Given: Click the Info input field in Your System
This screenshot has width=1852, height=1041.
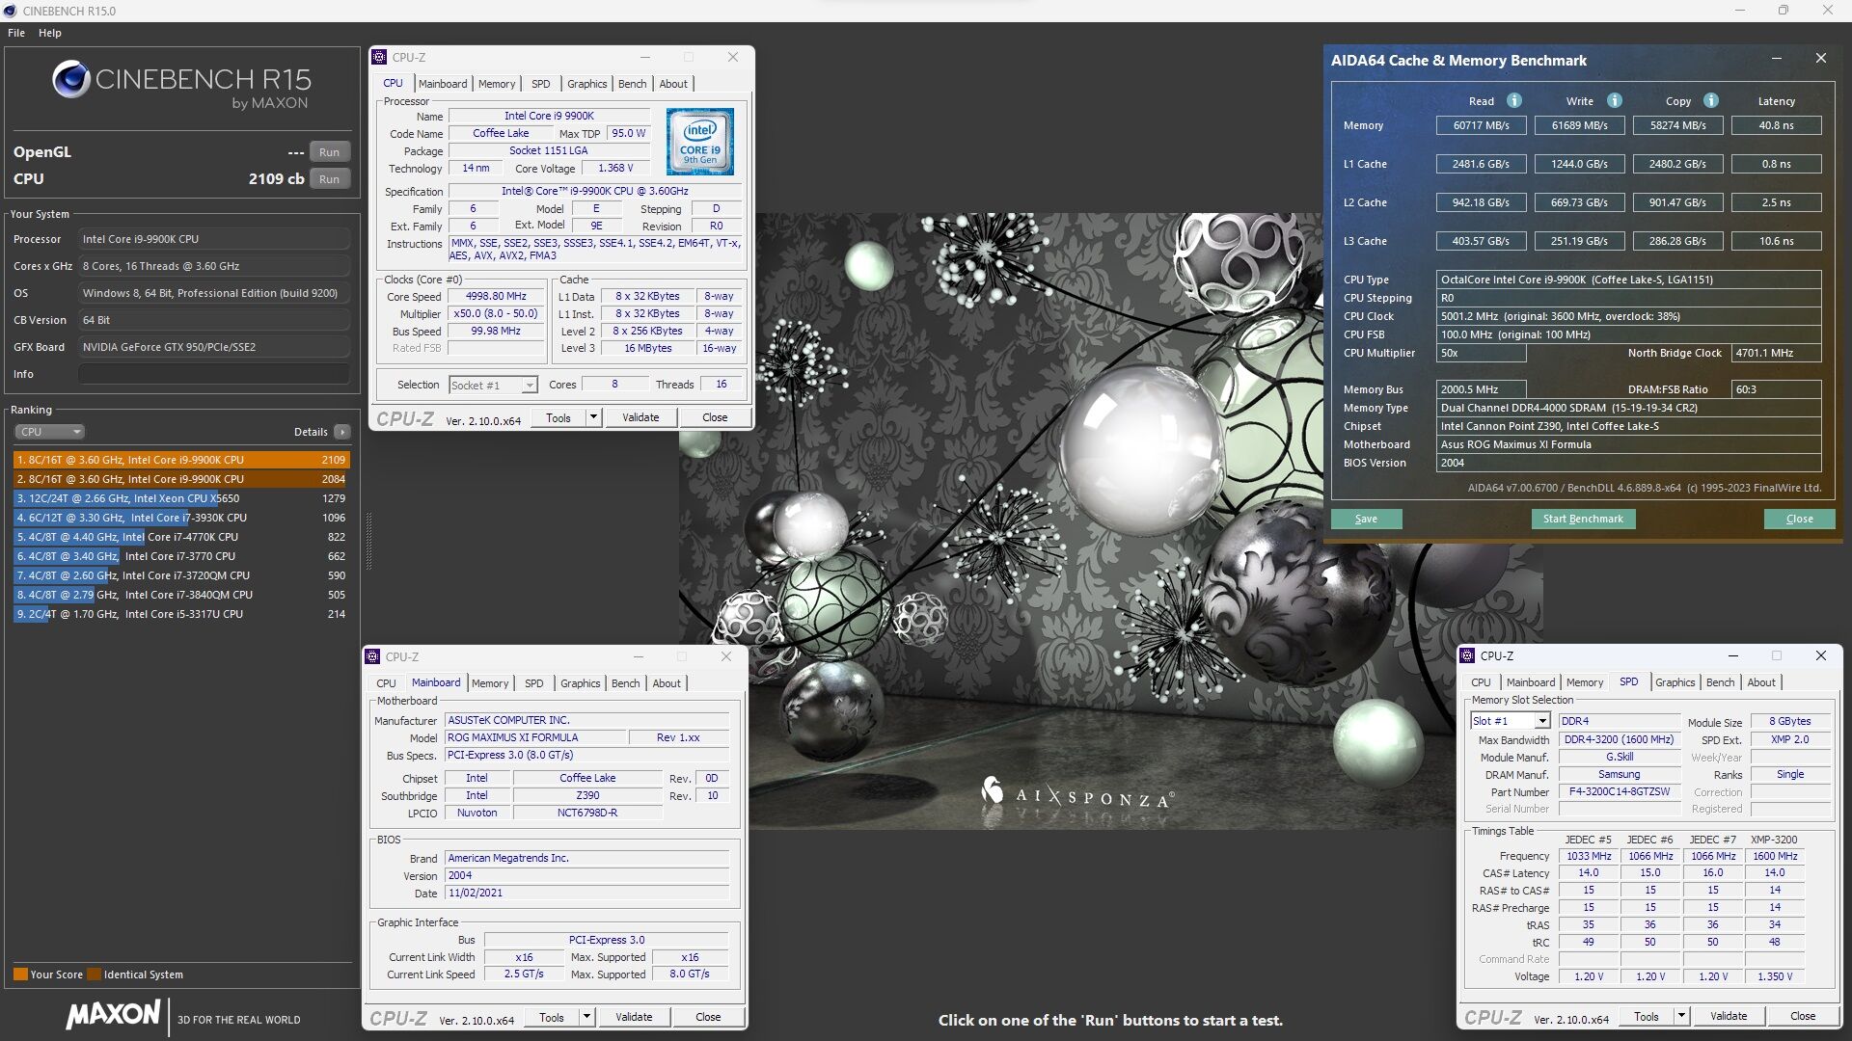Looking at the screenshot, I should click(213, 374).
